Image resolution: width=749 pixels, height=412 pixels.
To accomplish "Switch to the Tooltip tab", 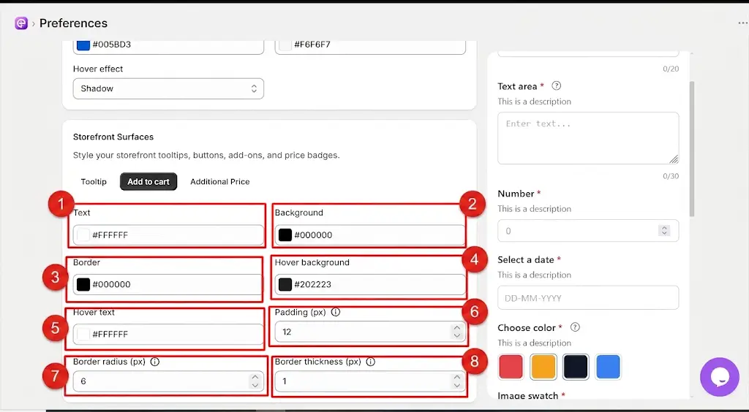I will coord(94,182).
